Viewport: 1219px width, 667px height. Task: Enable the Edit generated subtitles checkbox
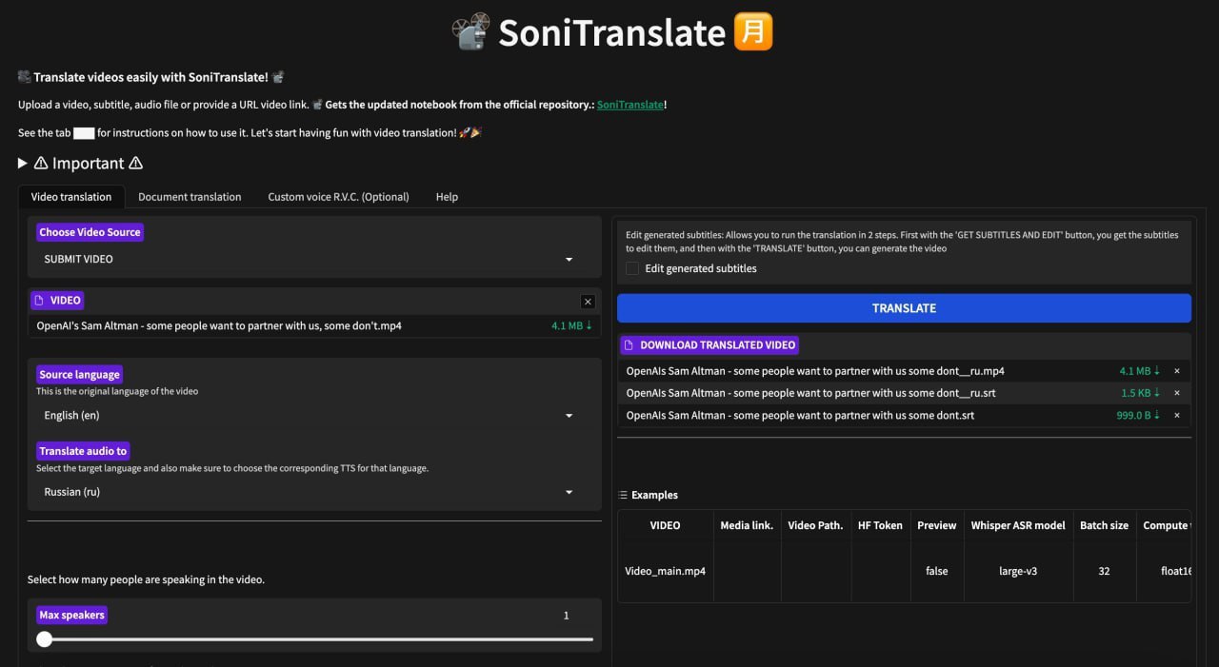click(x=632, y=269)
